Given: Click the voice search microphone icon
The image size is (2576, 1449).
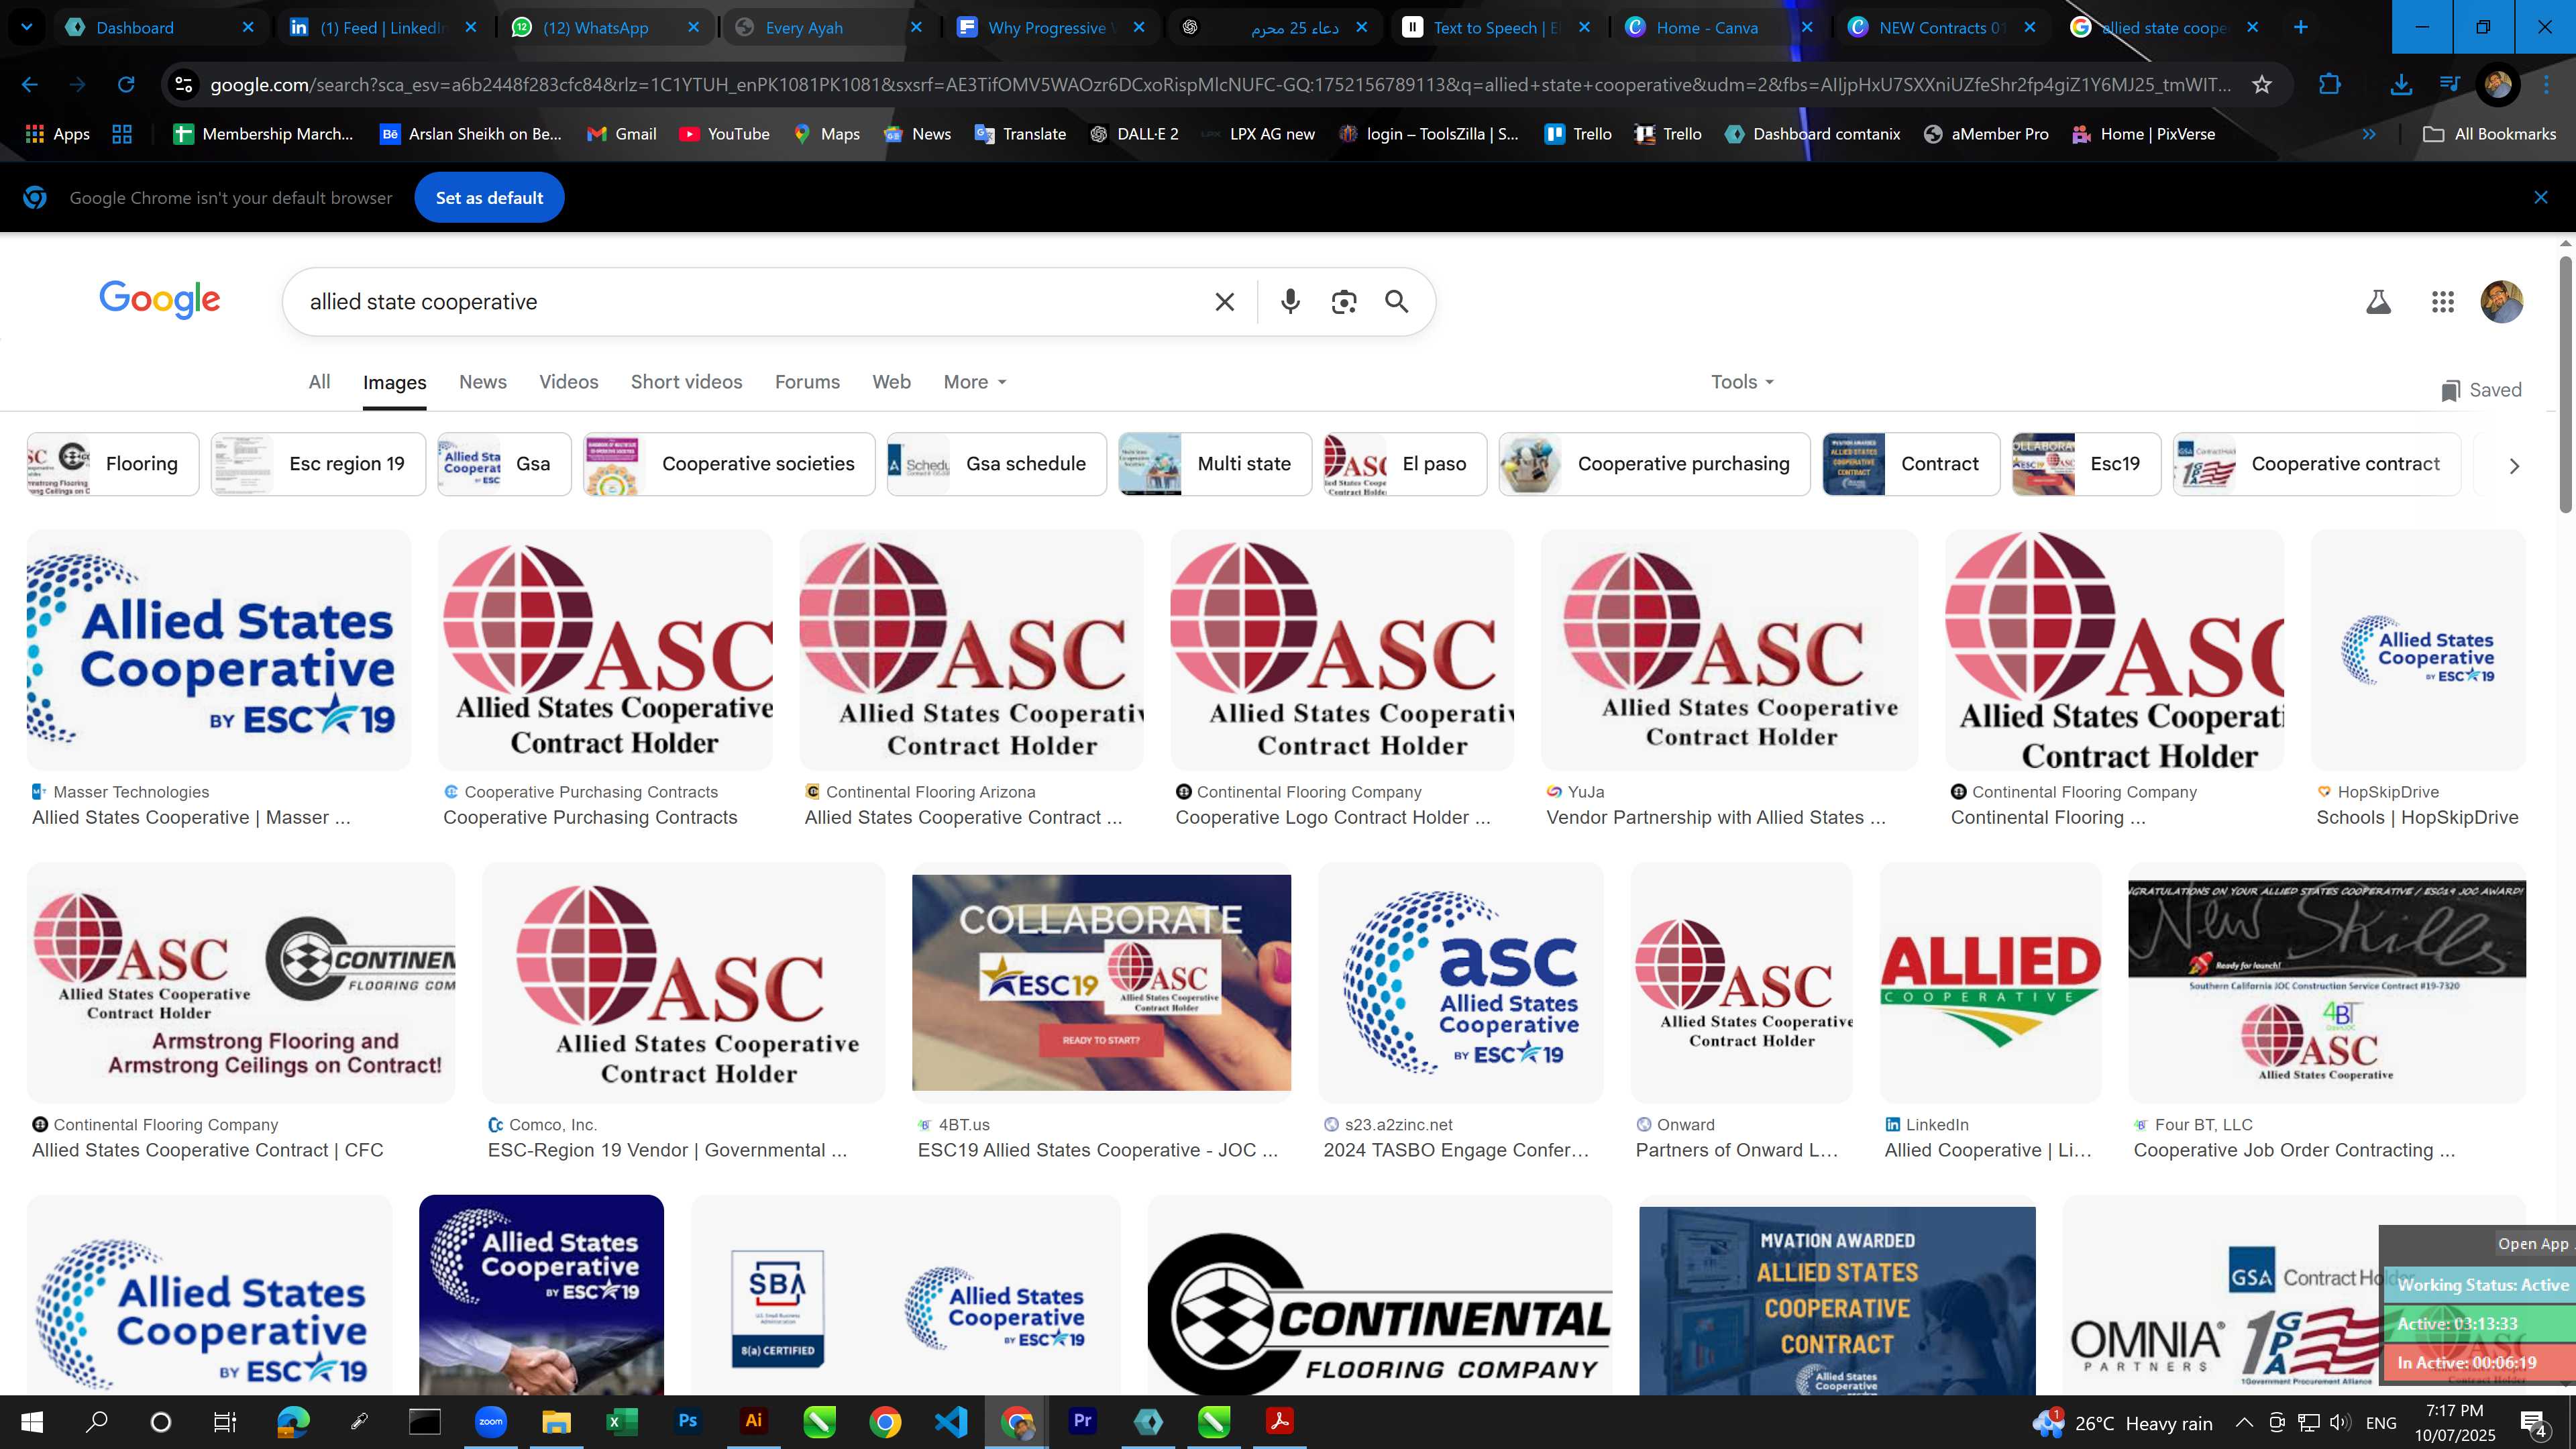Looking at the screenshot, I should pos(1290,301).
